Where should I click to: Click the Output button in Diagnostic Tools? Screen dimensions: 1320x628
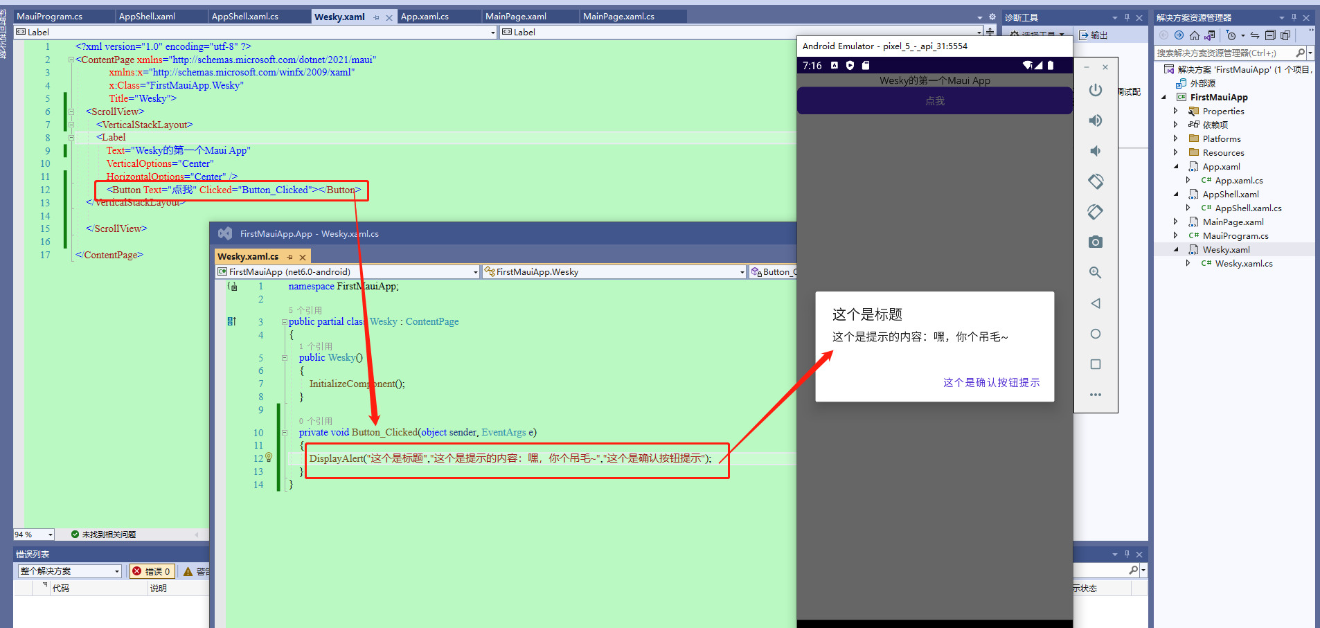tap(1094, 35)
